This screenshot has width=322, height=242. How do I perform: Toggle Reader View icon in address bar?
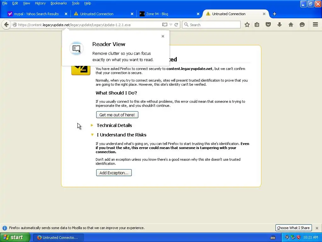(165, 25)
